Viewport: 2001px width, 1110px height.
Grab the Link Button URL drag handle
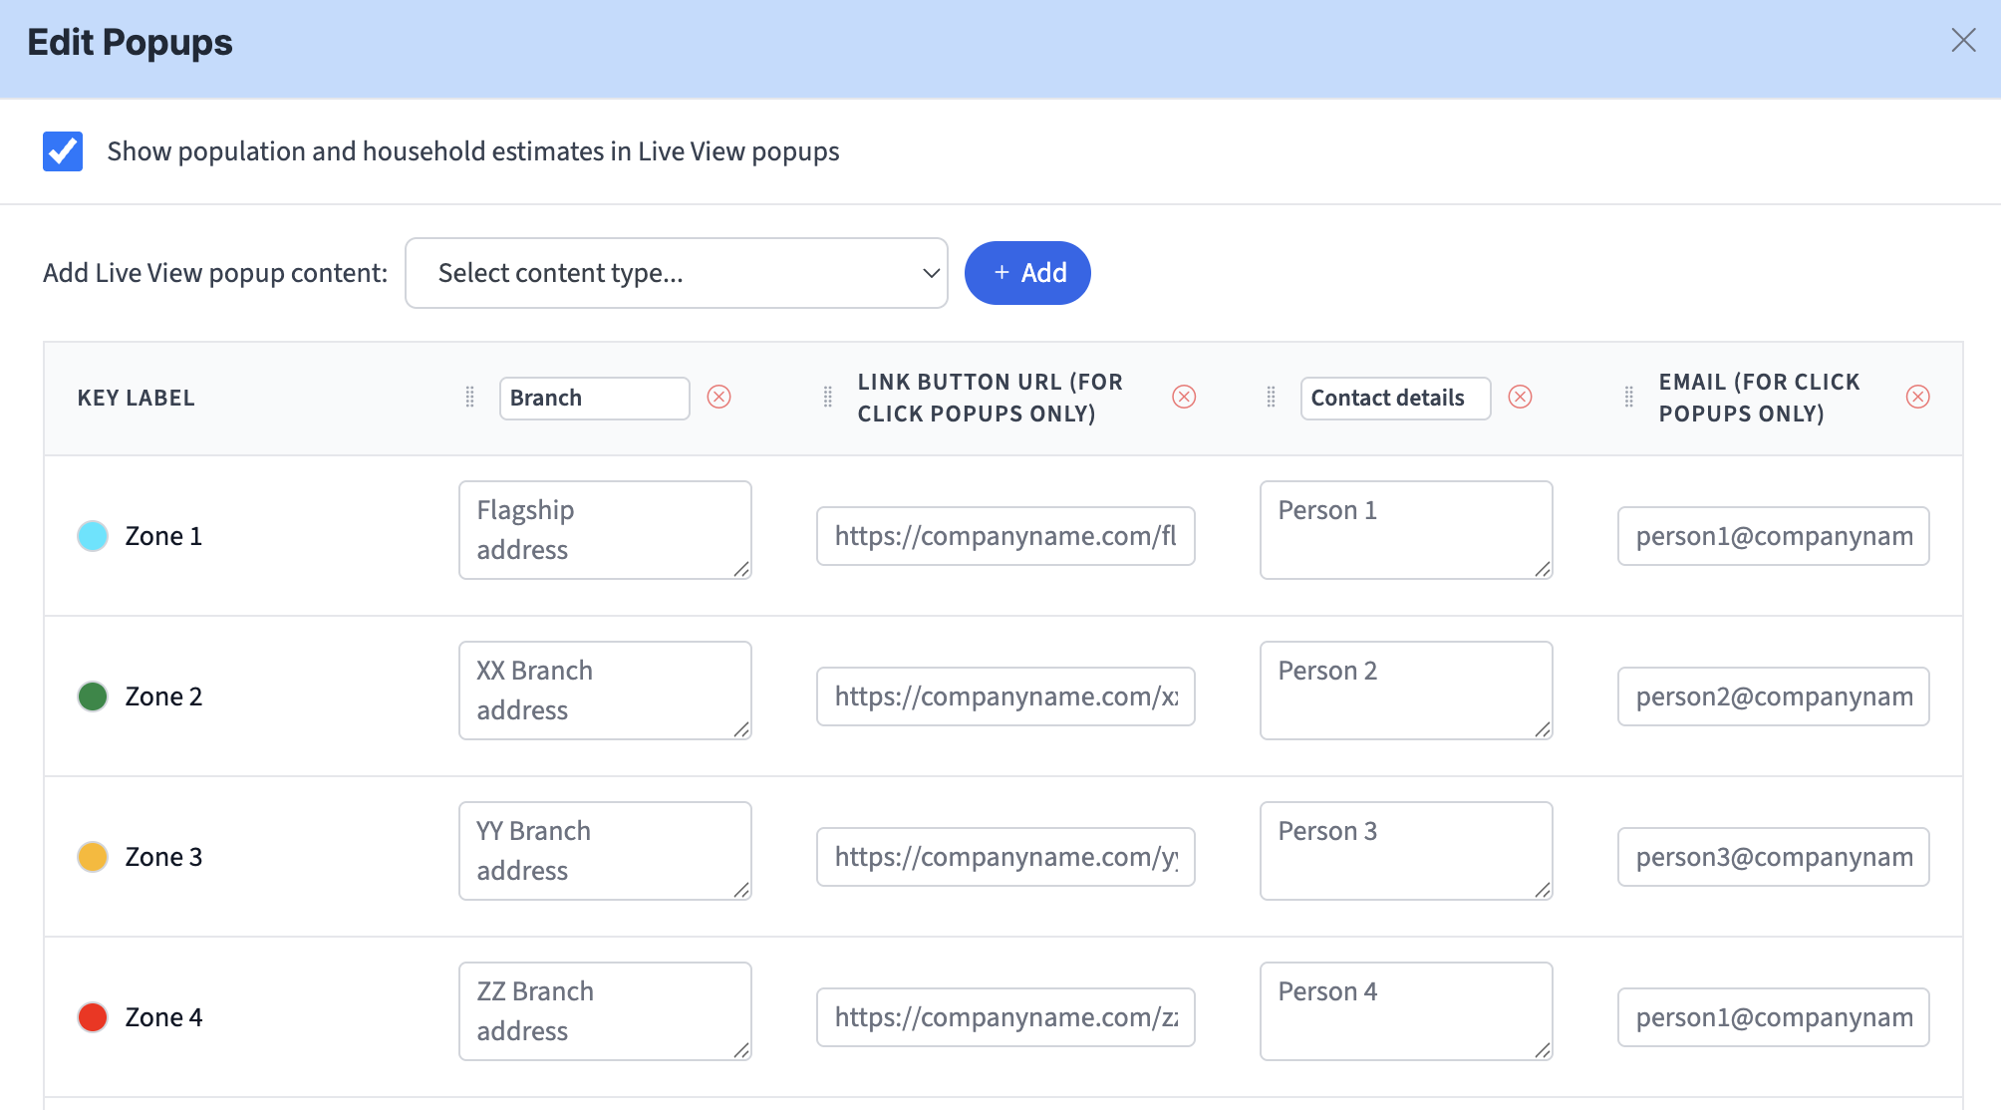tap(827, 397)
